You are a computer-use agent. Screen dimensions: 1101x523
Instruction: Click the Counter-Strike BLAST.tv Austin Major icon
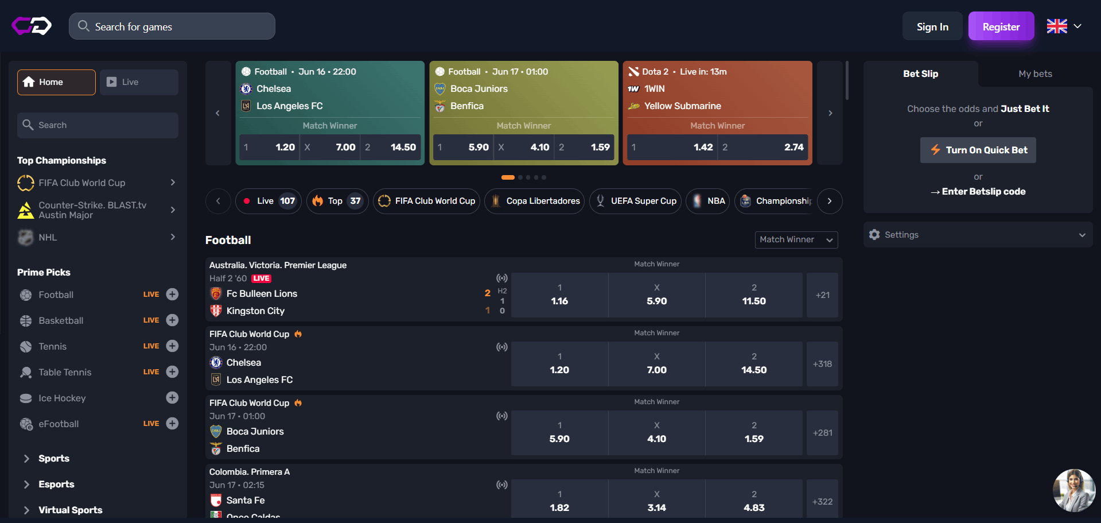[x=25, y=210]
